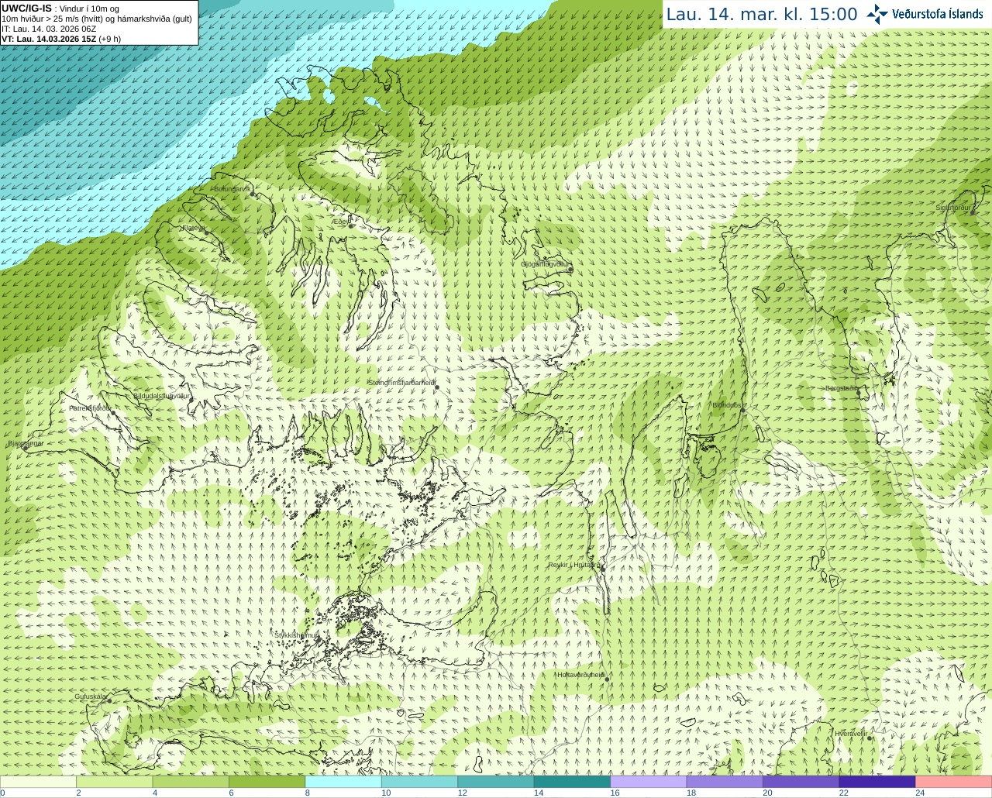
Task: Click the Gufuskálar station marker
Action: coord(109,701)
